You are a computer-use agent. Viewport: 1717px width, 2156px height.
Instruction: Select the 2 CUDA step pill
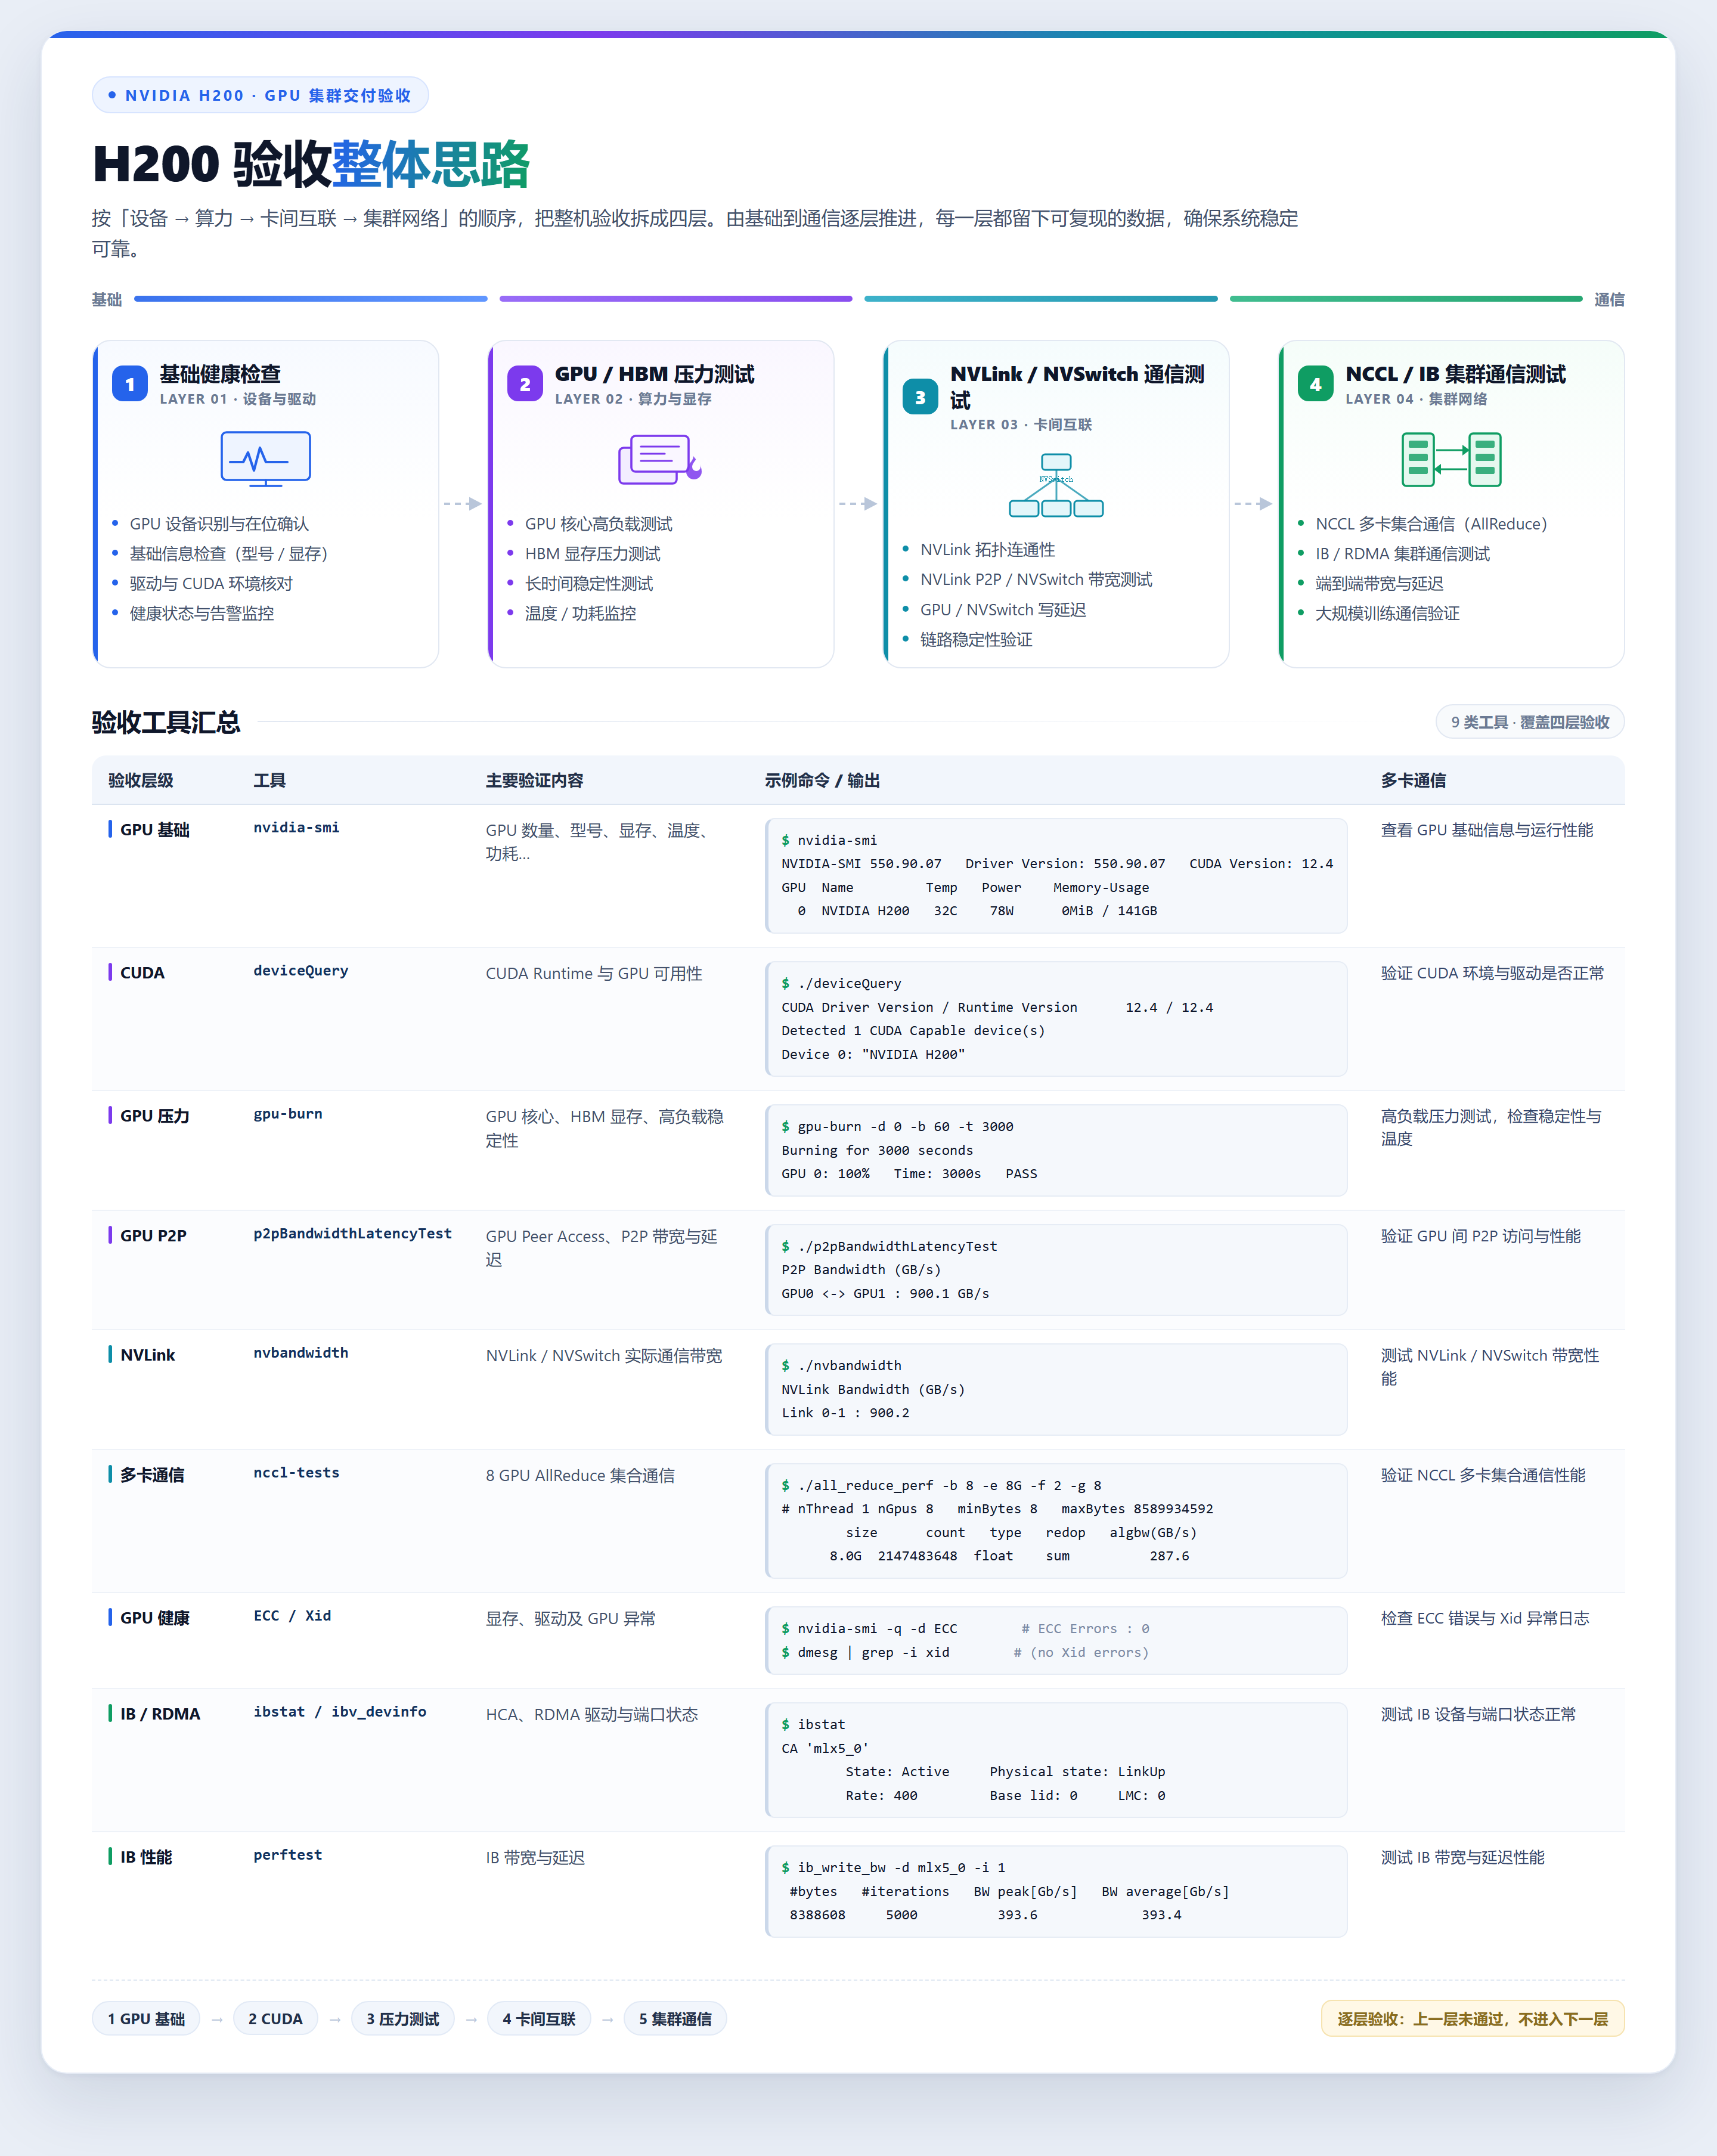click(x=275, y=2019)
